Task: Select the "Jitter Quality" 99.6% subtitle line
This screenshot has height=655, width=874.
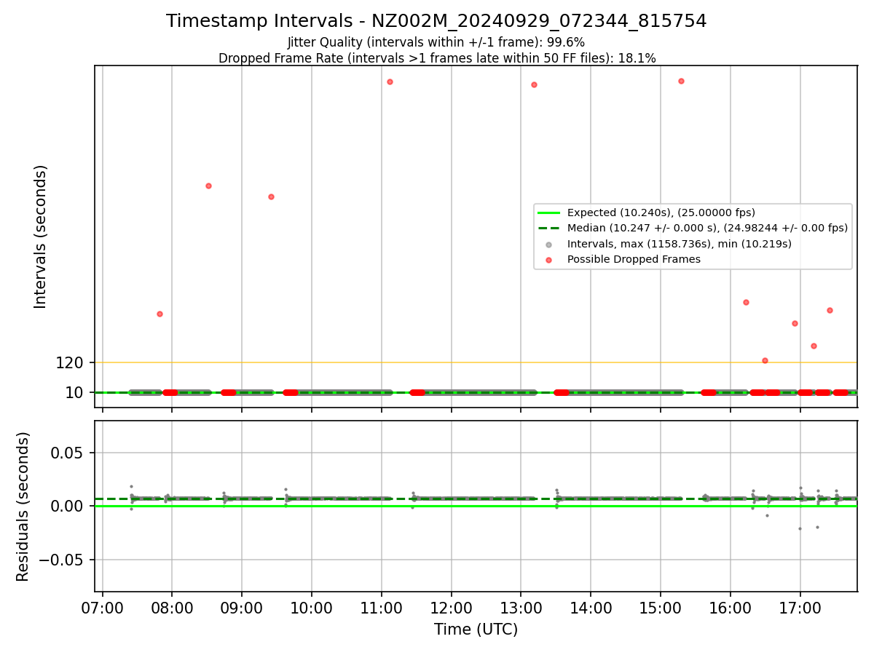Action: (436, 42)
